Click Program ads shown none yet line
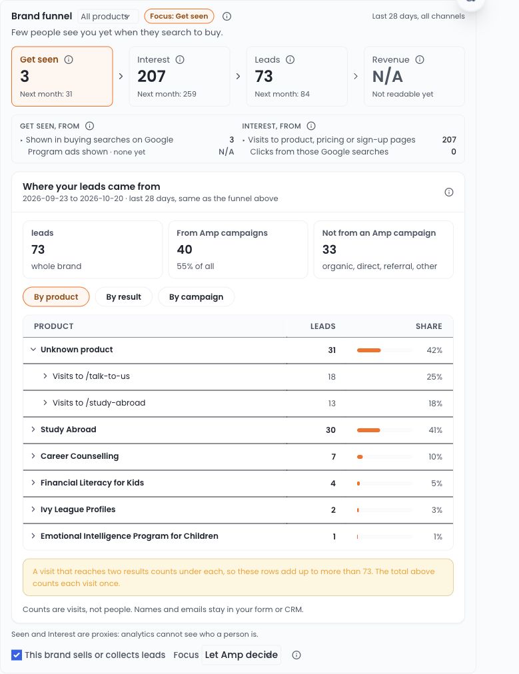This screenshot has height=674, width=519. [87, 152]
